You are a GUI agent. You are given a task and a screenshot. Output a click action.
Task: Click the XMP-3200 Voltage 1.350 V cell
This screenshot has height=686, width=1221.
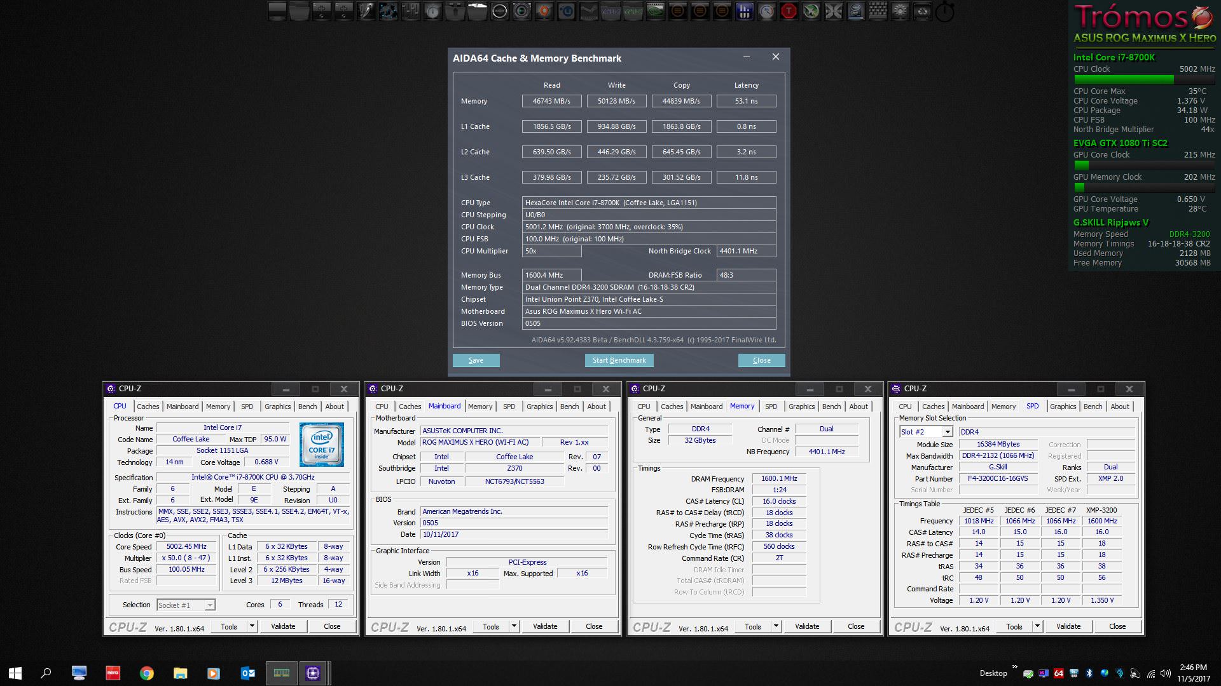1101,600
